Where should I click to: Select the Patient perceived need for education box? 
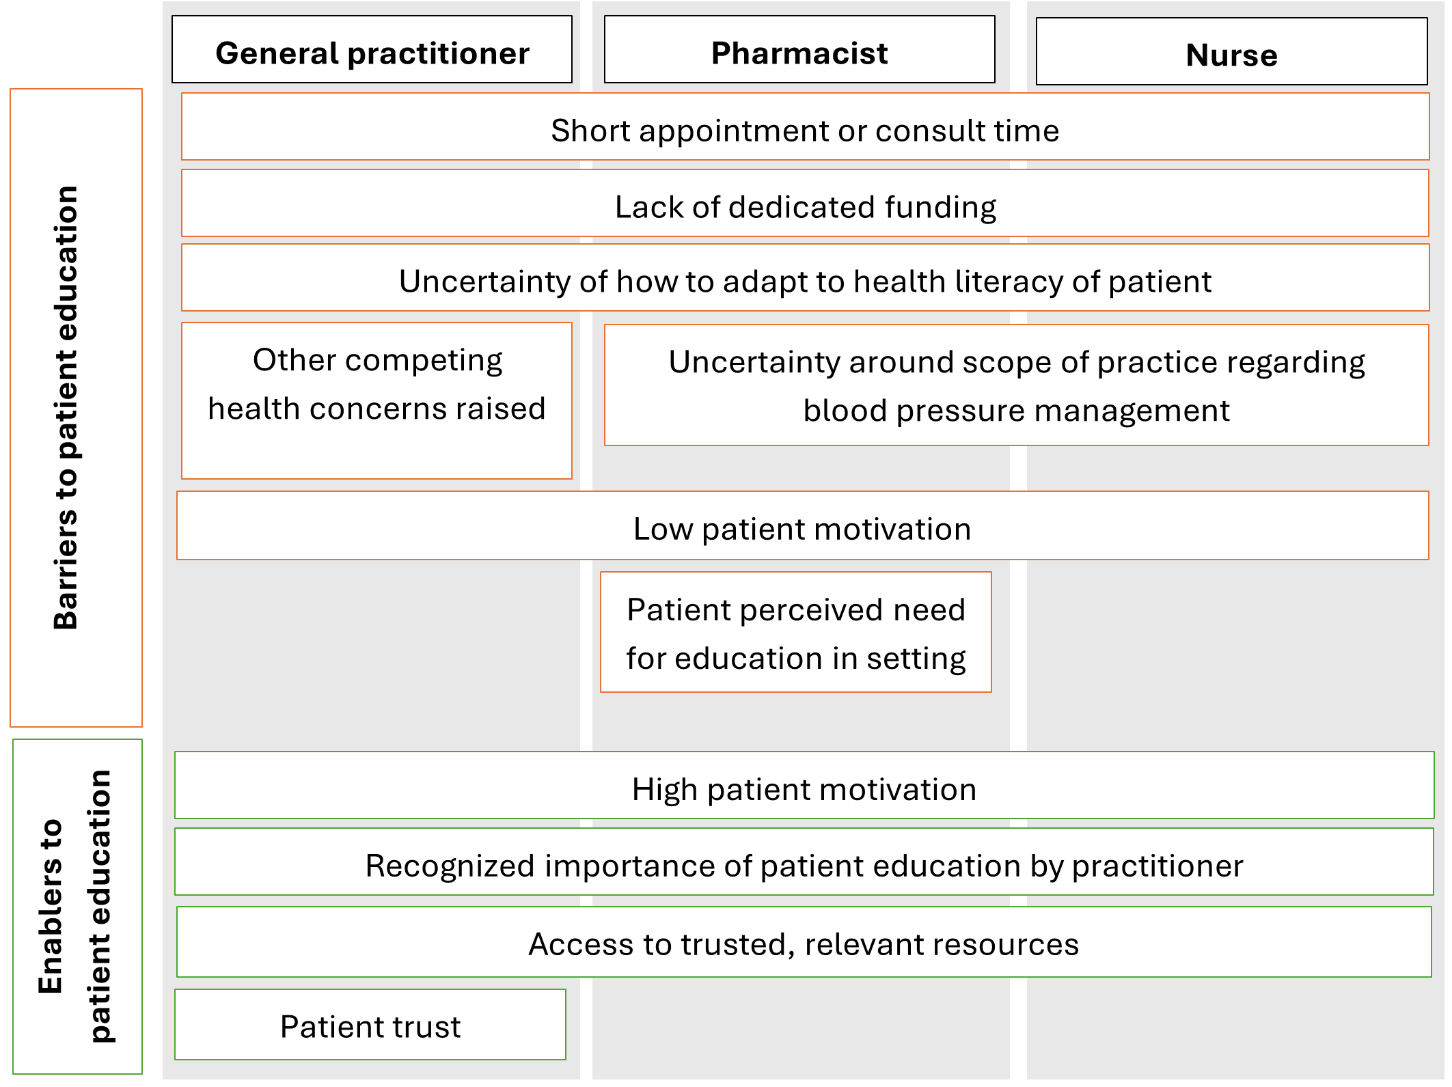795,632
